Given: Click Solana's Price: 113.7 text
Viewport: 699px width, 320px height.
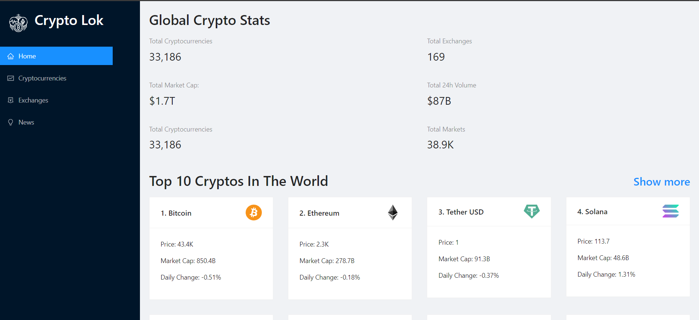Looking at the screenshot, I should 593,241.
